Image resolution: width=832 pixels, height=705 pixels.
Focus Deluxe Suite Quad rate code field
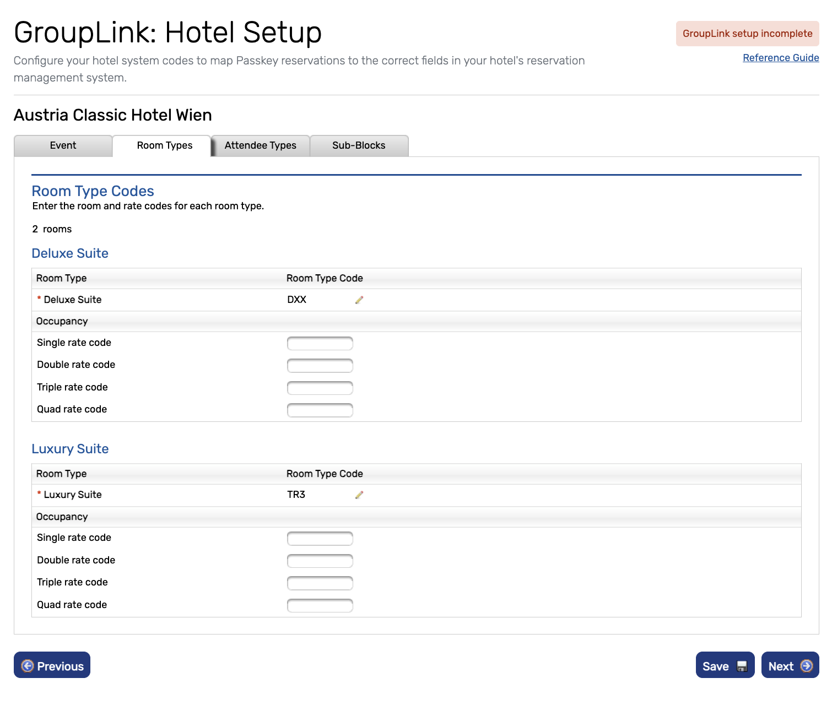[320, 410]
